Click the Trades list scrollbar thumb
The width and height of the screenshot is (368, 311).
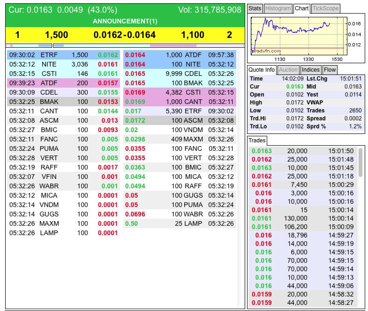coord(360,162)
